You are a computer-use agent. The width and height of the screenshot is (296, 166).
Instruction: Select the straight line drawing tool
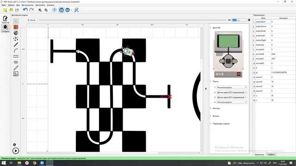click(x=16, y=45)
